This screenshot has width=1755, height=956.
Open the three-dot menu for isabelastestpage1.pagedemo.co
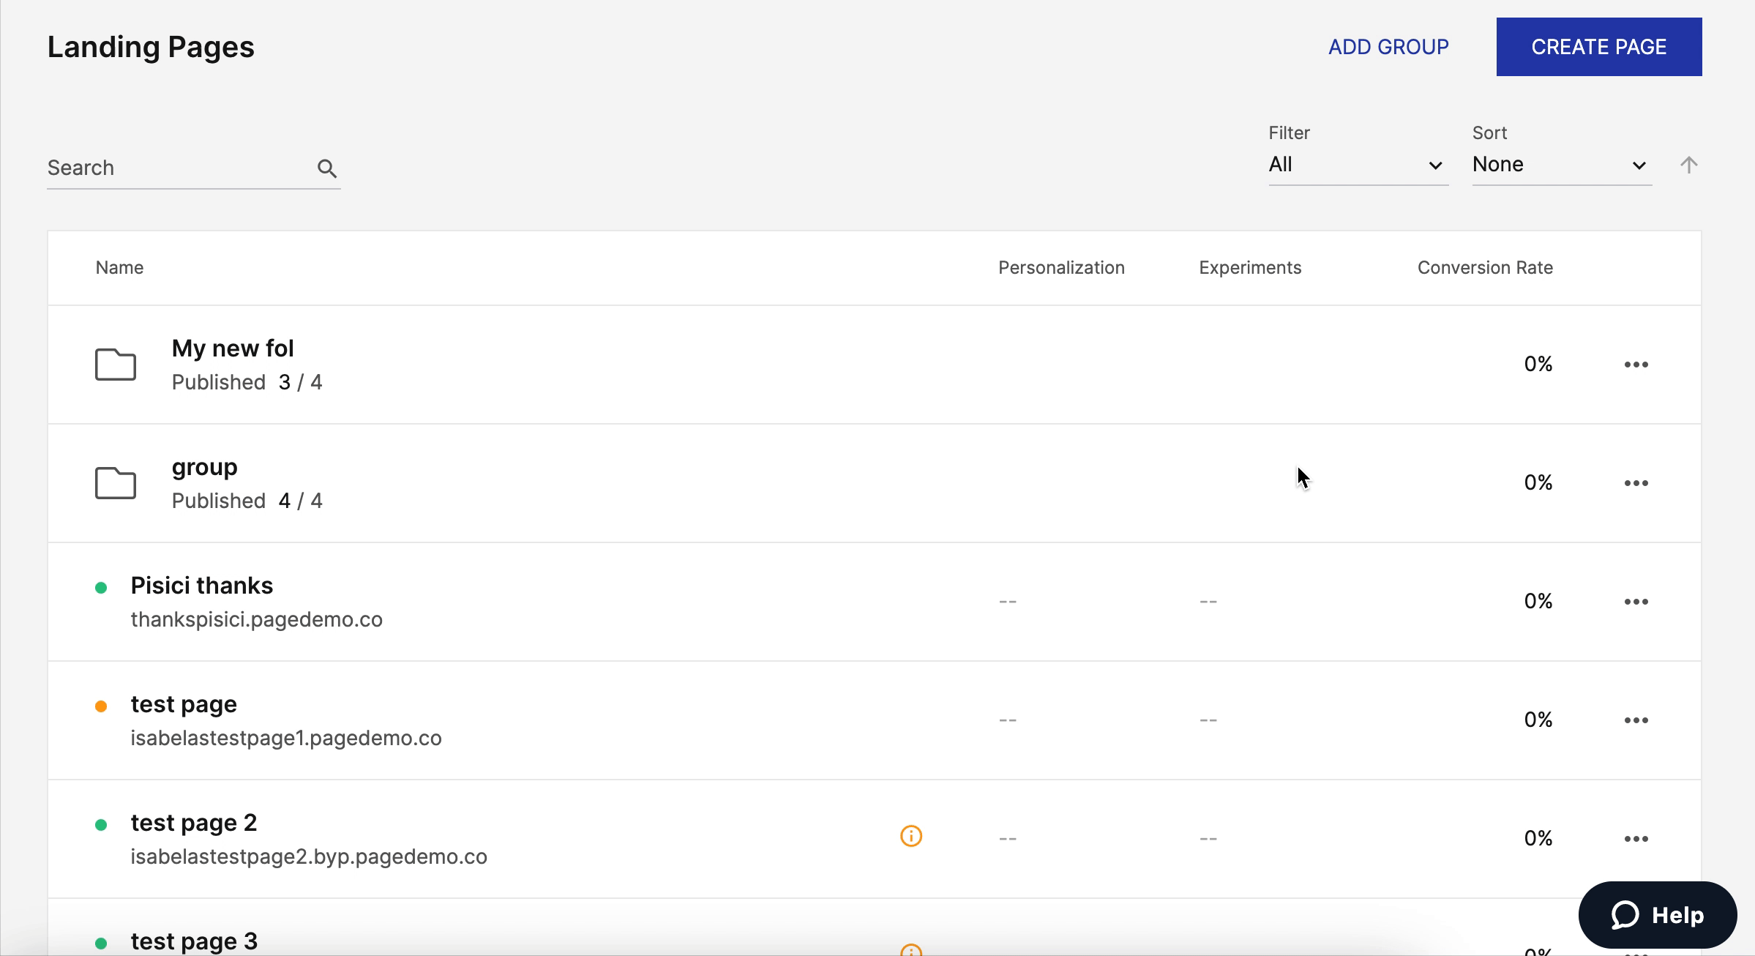point(1636,720)
